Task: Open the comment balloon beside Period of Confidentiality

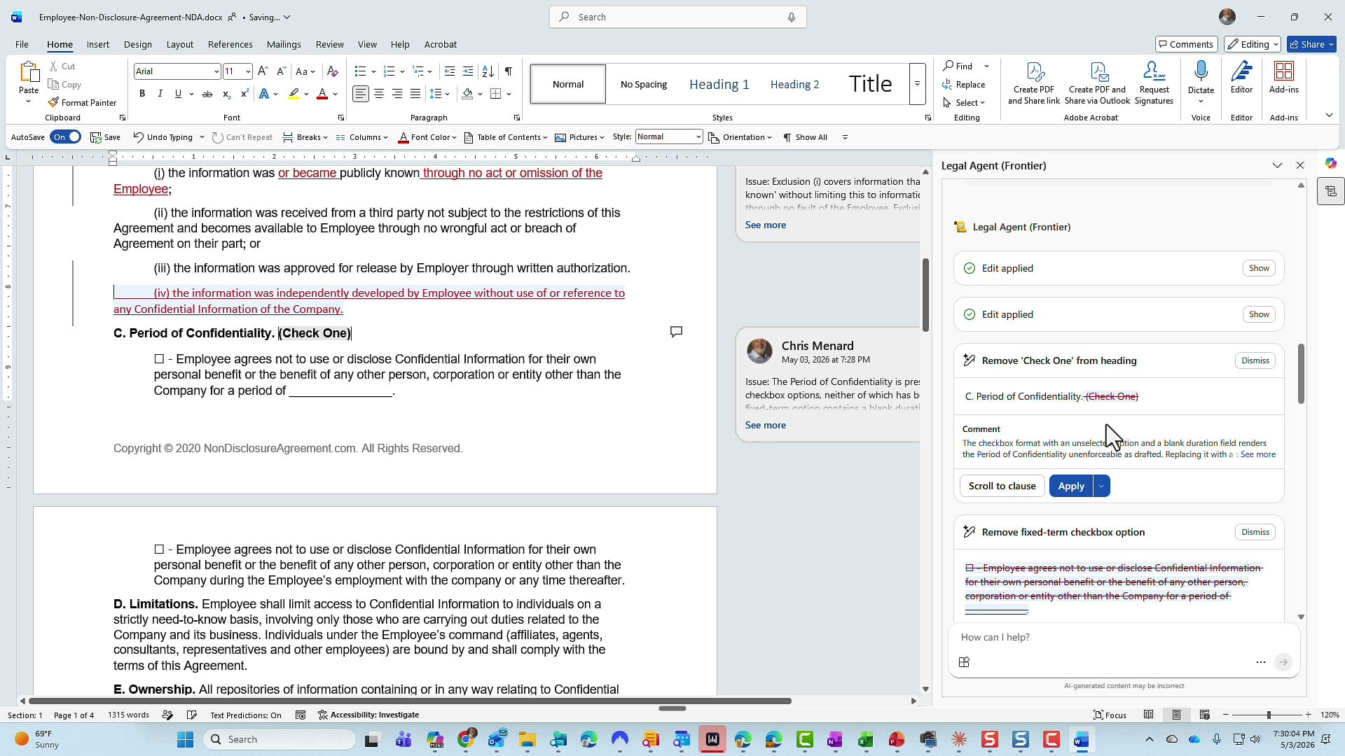Action: pyautogui.click(x=676, y=332)
